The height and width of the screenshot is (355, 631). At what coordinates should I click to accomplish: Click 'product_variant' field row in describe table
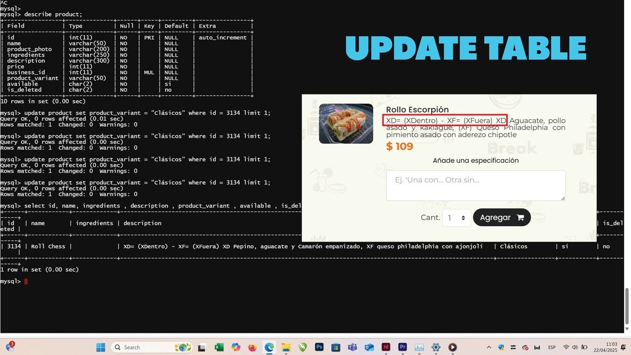pos(33,78)
